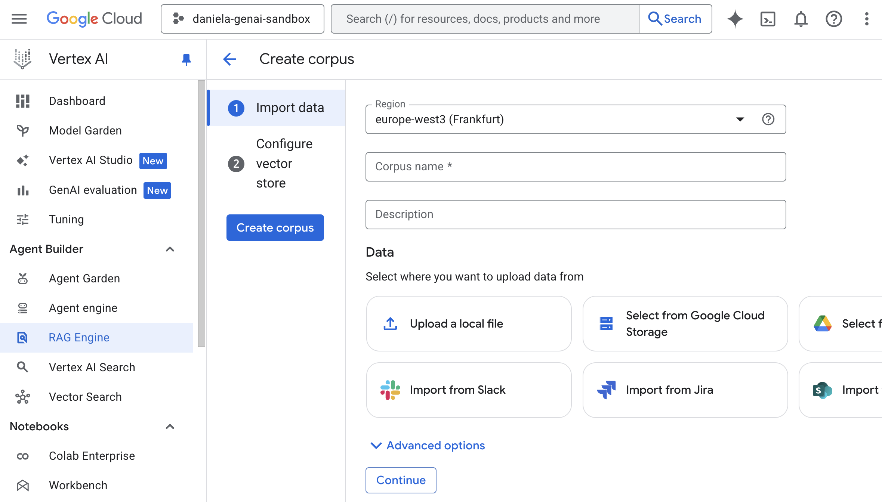Click the Vertex AI Studio sparkle icon
The width and height of the screenshot is (882, 502).
[x=23, y=160]
